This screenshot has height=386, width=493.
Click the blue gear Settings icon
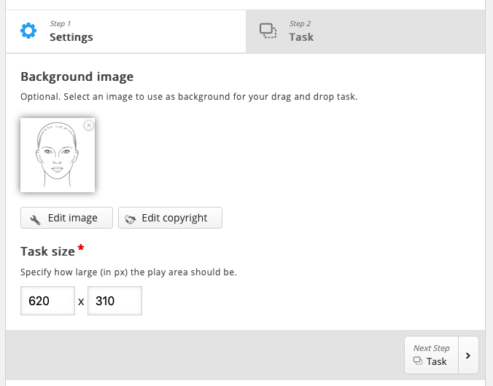[x=28, y=31]
